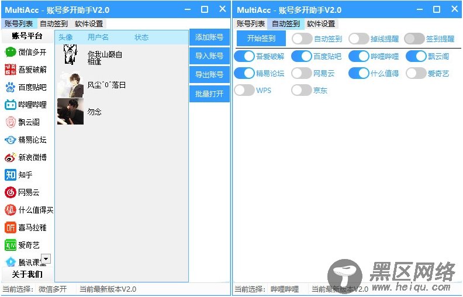This screenshot has width=463, height=297.
Task: Open 软件设置 tab in right window
Action: click(x=321, y=23)
